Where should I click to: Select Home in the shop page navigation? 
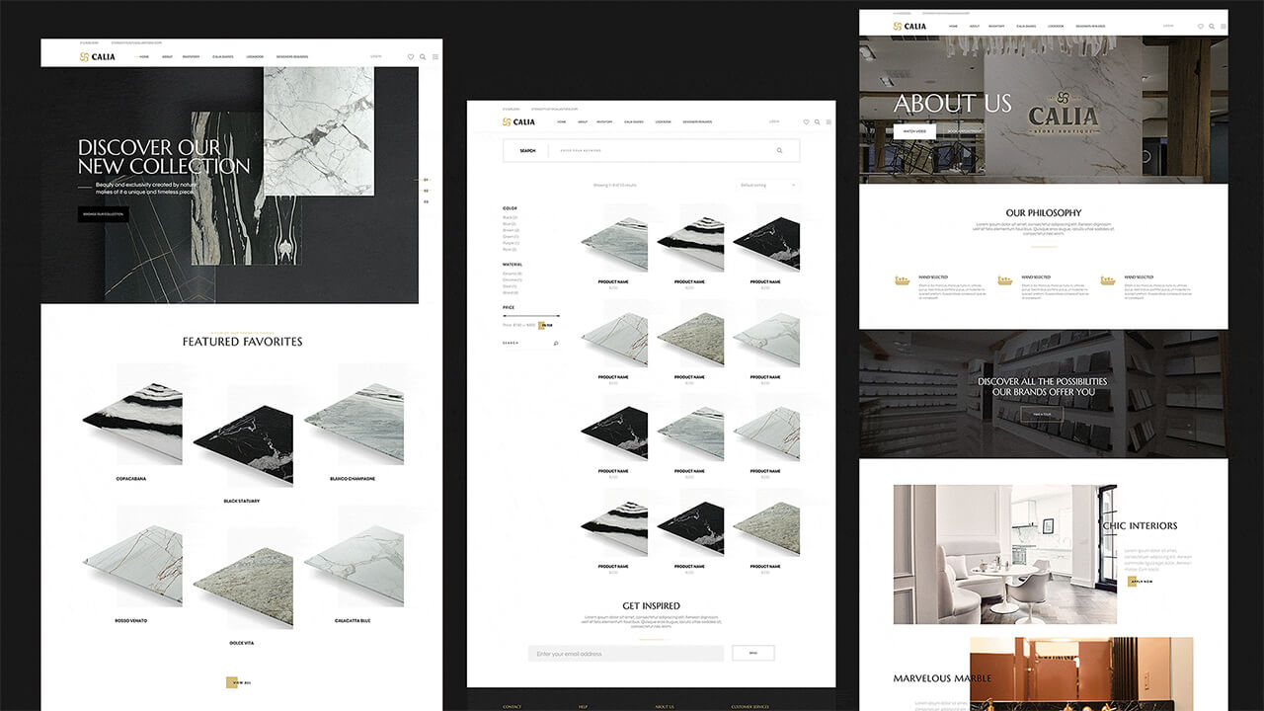[x=562, y=122]
